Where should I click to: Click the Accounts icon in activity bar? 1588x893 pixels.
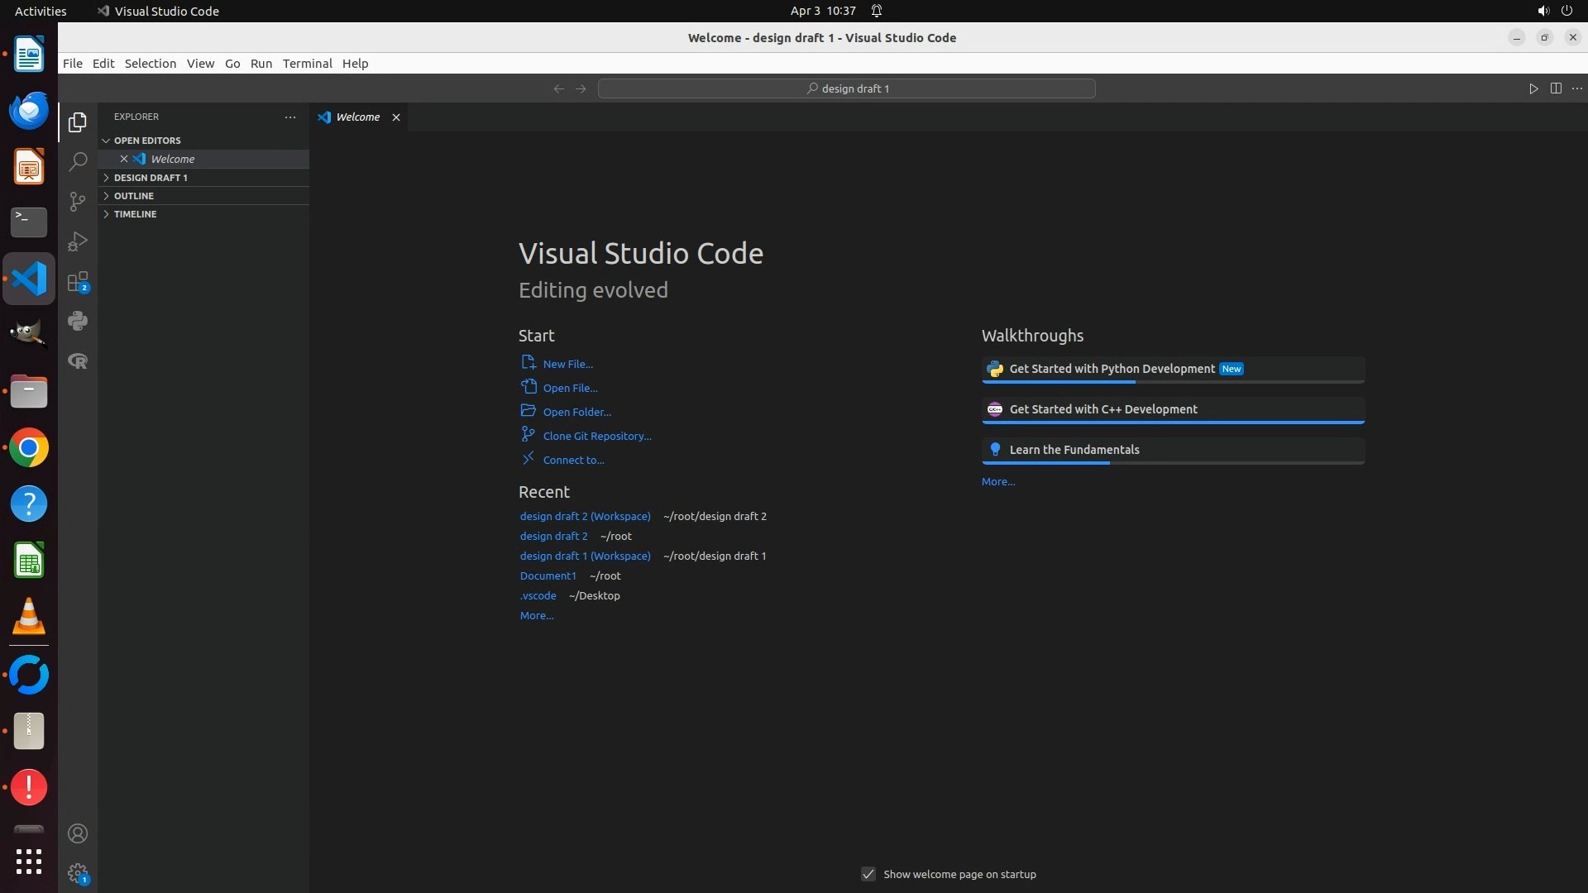pos(78,833)
